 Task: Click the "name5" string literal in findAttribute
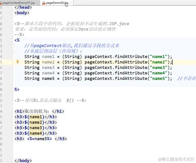pos(159,79)
